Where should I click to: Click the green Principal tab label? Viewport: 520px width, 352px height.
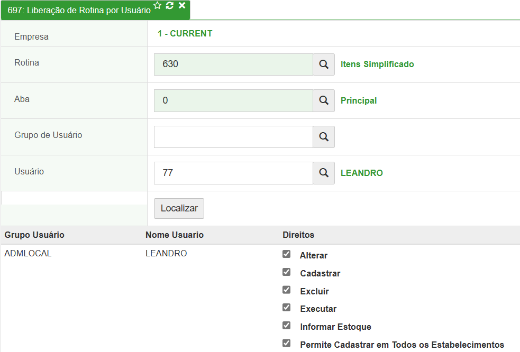tap(359, 100)
